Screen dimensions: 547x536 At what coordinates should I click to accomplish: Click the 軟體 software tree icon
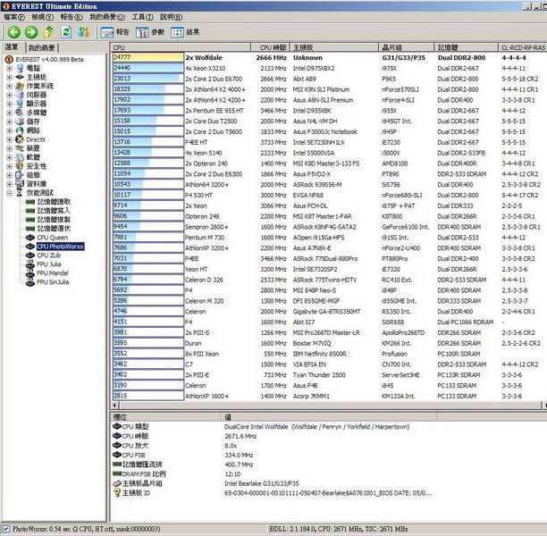click(x=20, y=157)
